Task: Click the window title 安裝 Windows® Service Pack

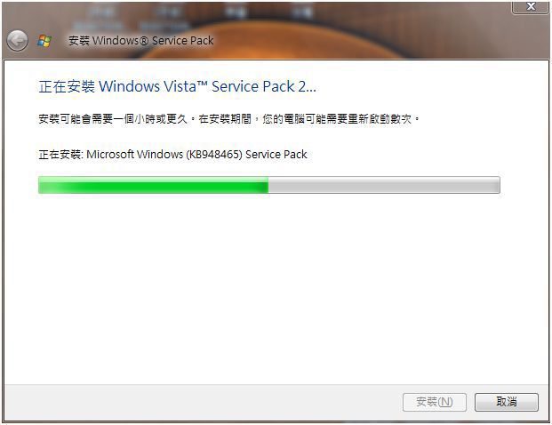Action: (140, 41)
